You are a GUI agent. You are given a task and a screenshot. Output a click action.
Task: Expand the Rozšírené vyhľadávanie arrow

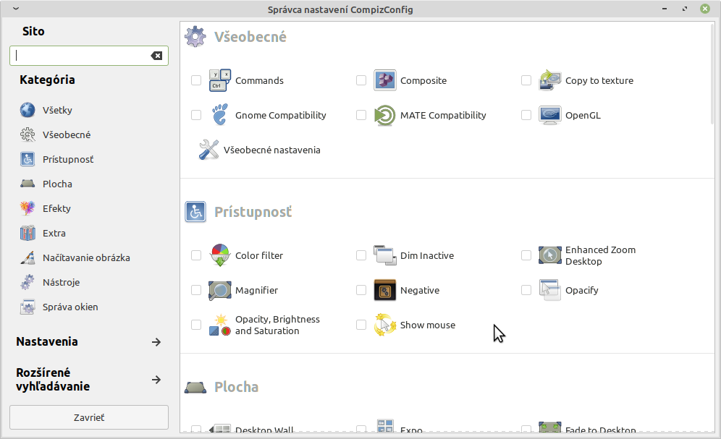(x=156, y=380)
